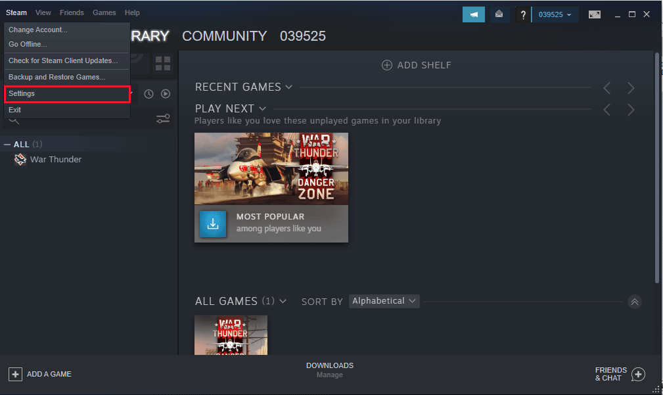This screenshot has height=395, width=663.
Task: Choose Go Offline from menu
Action: pos(67,44)
